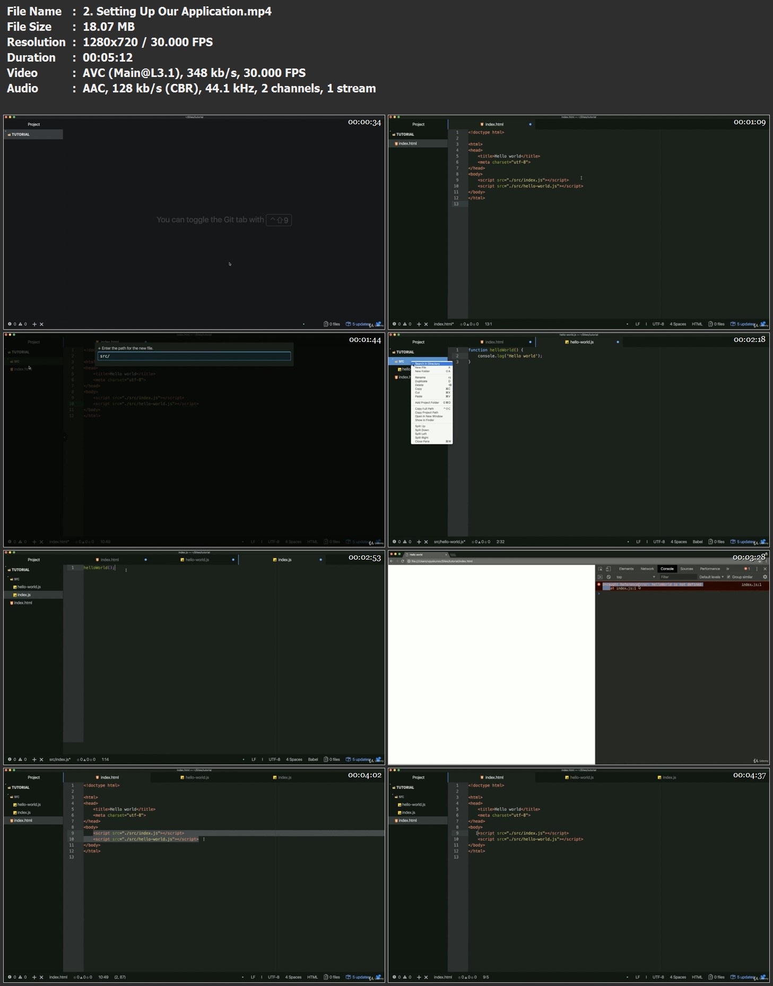Click the helloWorld(); code line in the 02:53 frame
Screen dimensions: 773x986
[99, 568]
